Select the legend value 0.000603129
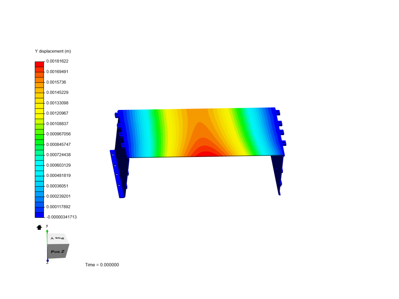This screenshot has width=399, height=299. click(x=58, y=165)
